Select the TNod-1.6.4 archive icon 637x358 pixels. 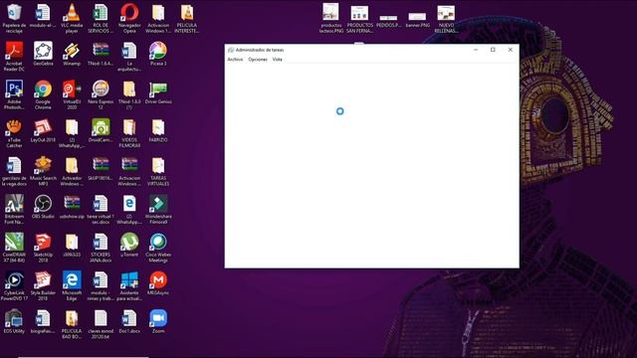(101, 54)
